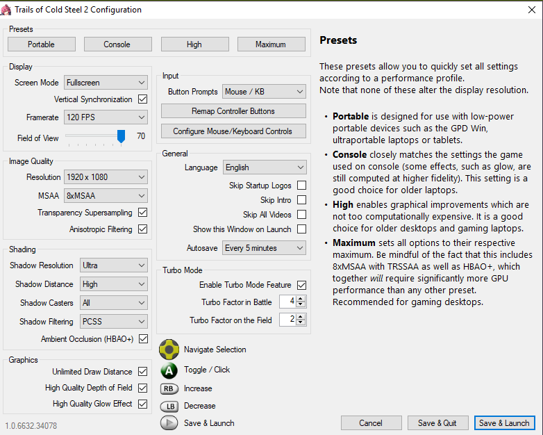Expand the Resolution dropdown list
Screen dimensions: 543x435
click(x=106, y=177)
